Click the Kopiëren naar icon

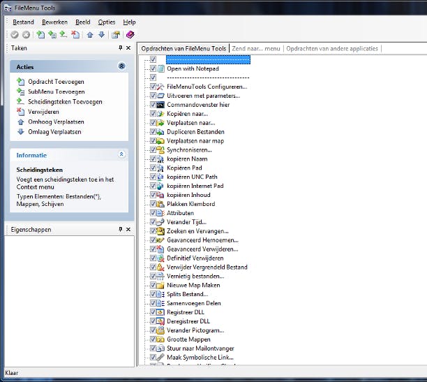click(161, 114)
